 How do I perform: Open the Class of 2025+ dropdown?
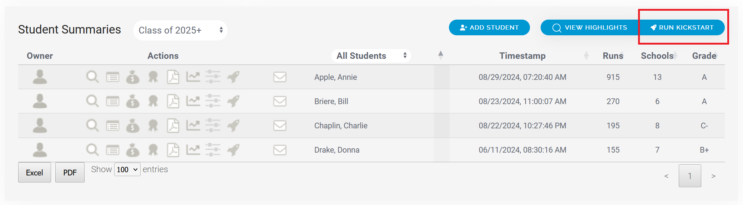click(x=180, y=30)
